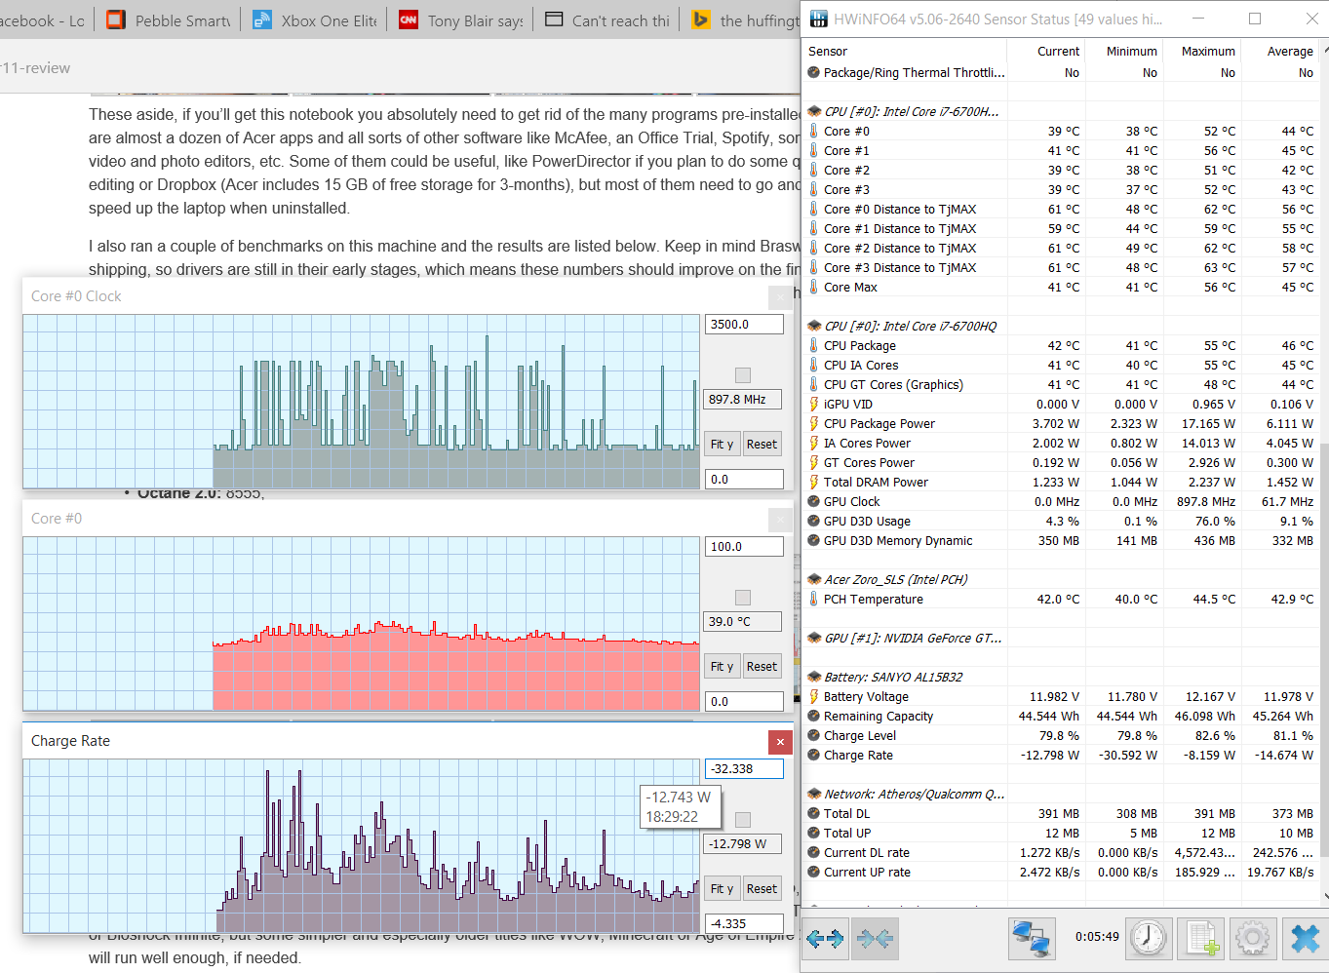Click the iGPU VID lightning icon
This screenshot has height=973, width=1329.
(814, 404)
